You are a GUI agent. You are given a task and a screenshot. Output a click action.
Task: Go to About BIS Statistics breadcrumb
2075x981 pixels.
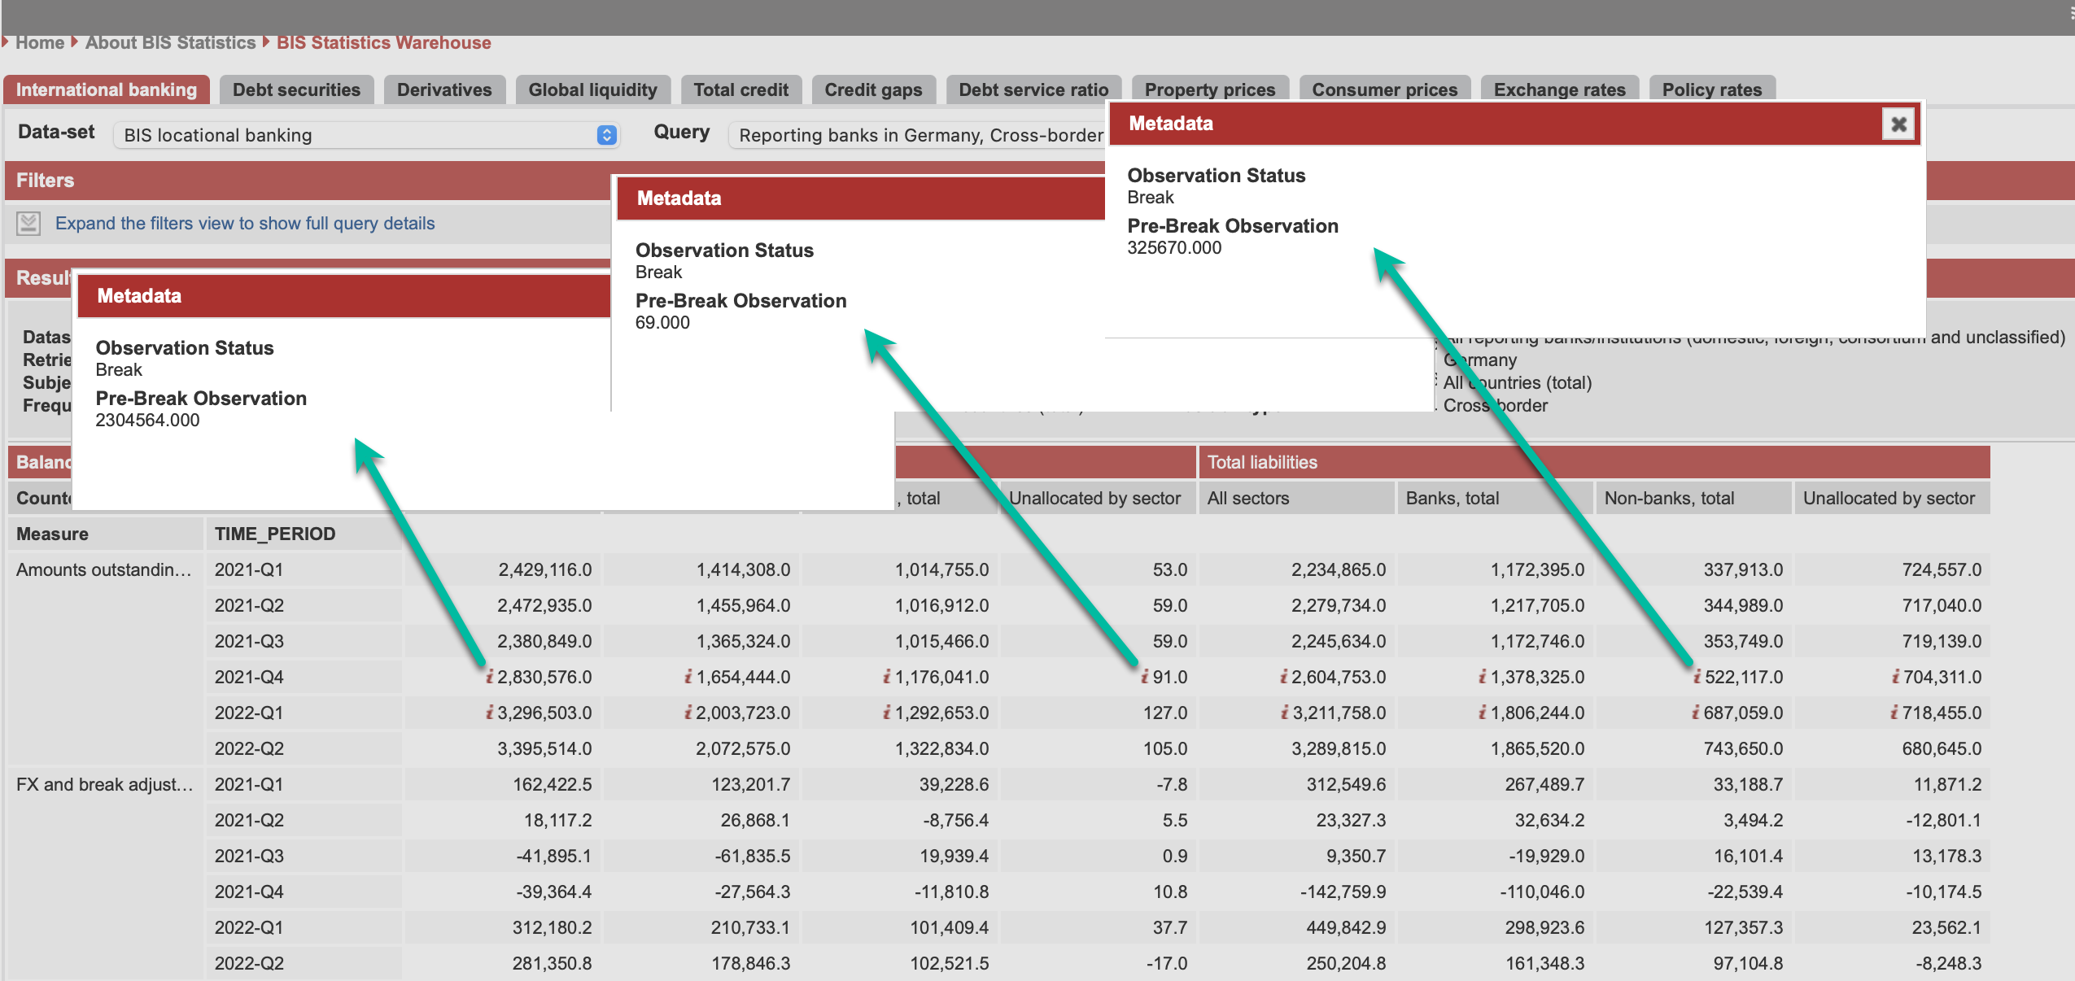pos(170,42)
